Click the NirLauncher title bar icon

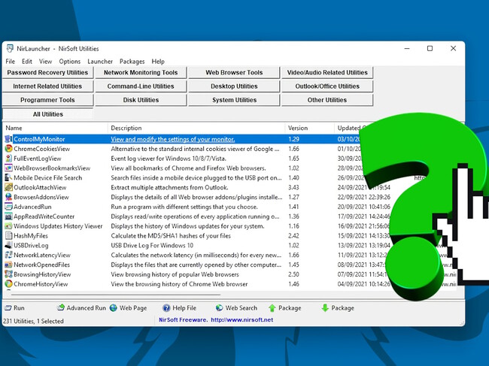click(x=10, y=48)
